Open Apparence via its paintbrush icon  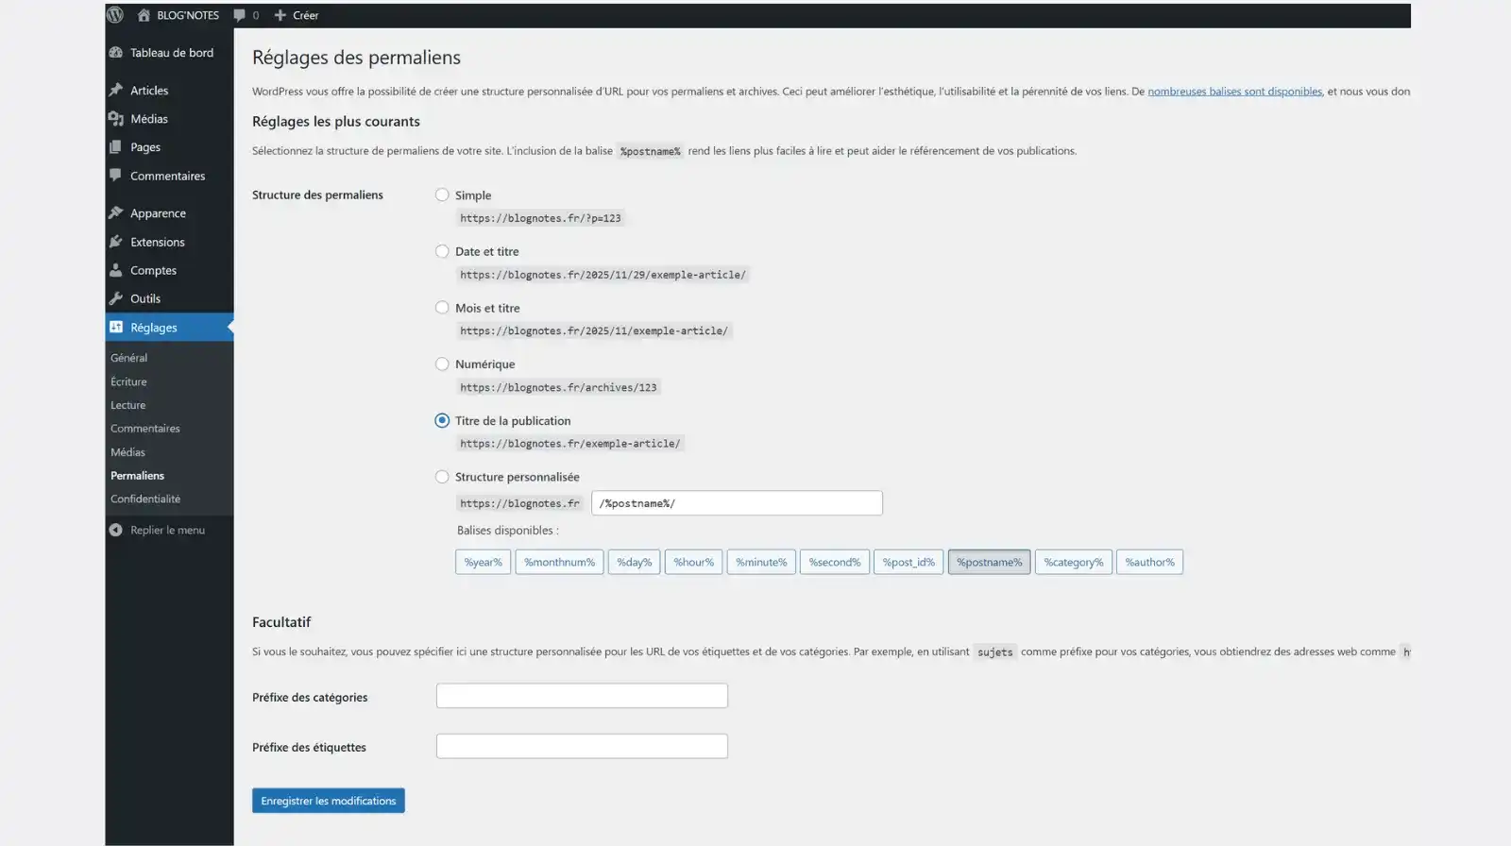[x=116, y=213]
